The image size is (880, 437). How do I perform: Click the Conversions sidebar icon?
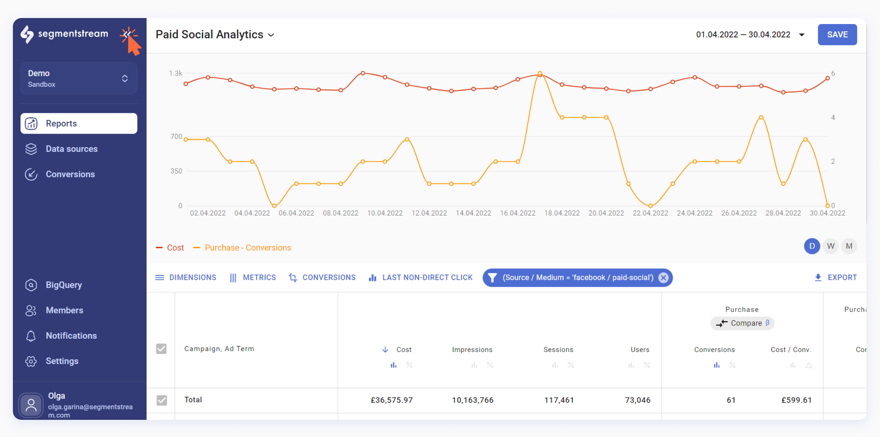click(31, 174)
